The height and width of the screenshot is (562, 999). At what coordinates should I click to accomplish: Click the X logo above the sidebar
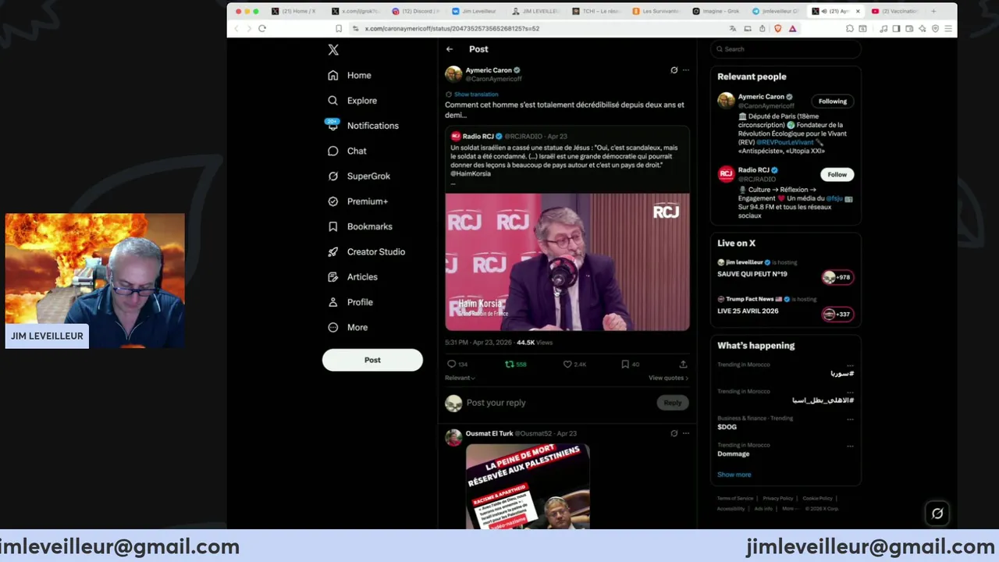click(x=333, y=49)
